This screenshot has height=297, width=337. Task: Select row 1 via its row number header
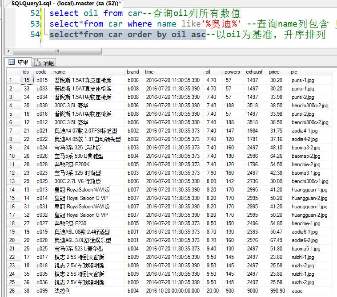13,80
